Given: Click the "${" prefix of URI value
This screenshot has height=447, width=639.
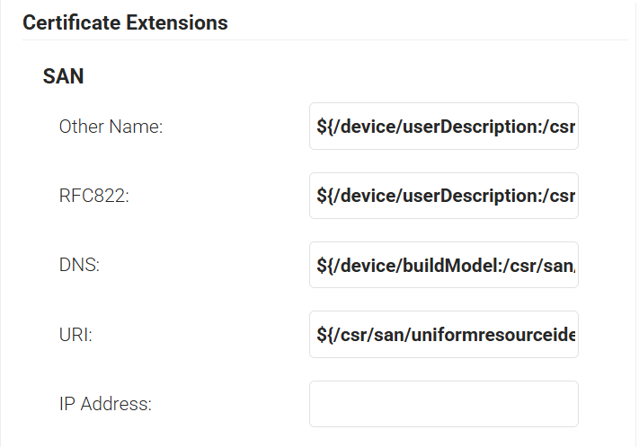Looking at the screenshot, I should click(x=324, y=335).
